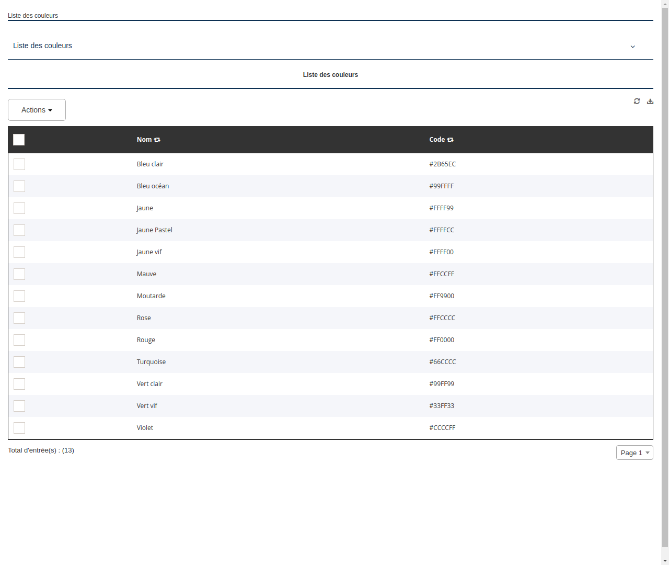Image resolution: width=669 pixels, height=565 pixels.
Task: Check the checkbox next to Mauve
Action: coord(19,274)
